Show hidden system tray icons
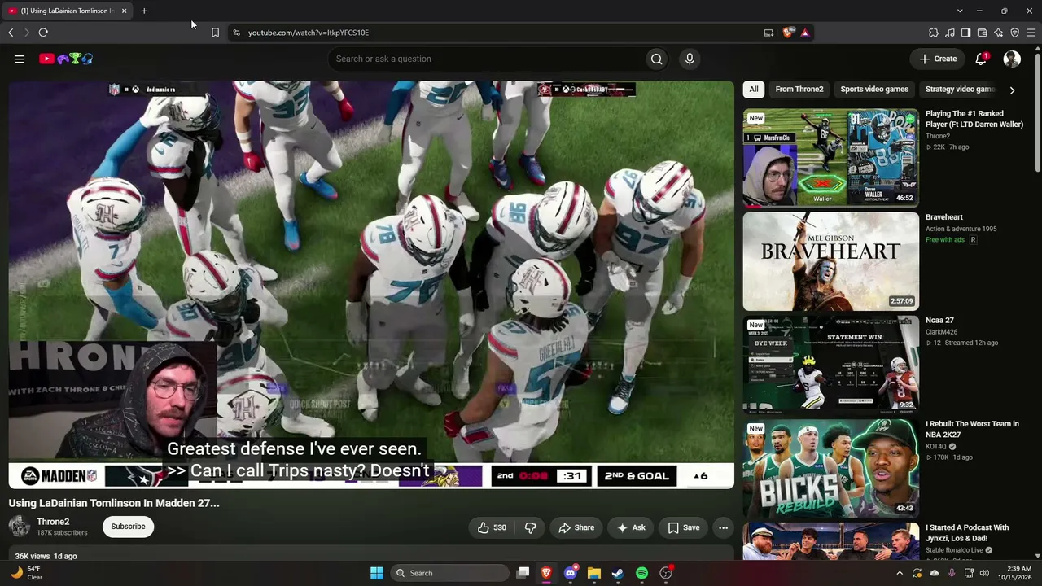Screen dimensions: 1042x586 (x=900, y=573)
